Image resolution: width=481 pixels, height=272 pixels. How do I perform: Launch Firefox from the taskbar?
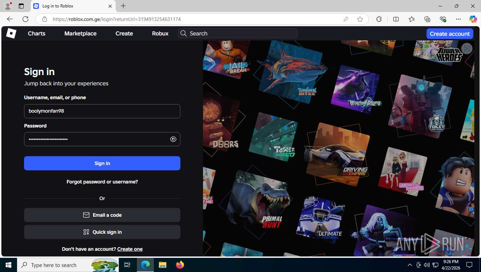pos(180,265)
